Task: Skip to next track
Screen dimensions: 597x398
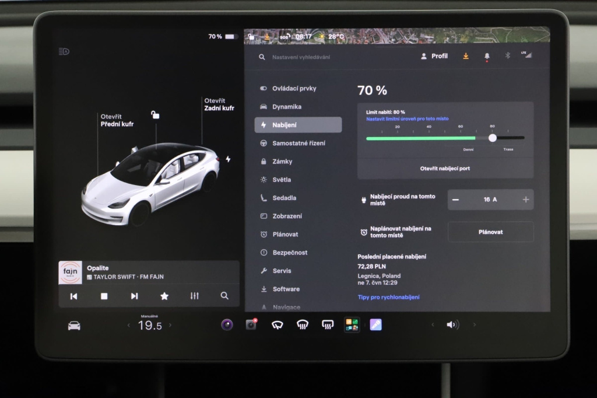Action: click(x=135, y=296)
